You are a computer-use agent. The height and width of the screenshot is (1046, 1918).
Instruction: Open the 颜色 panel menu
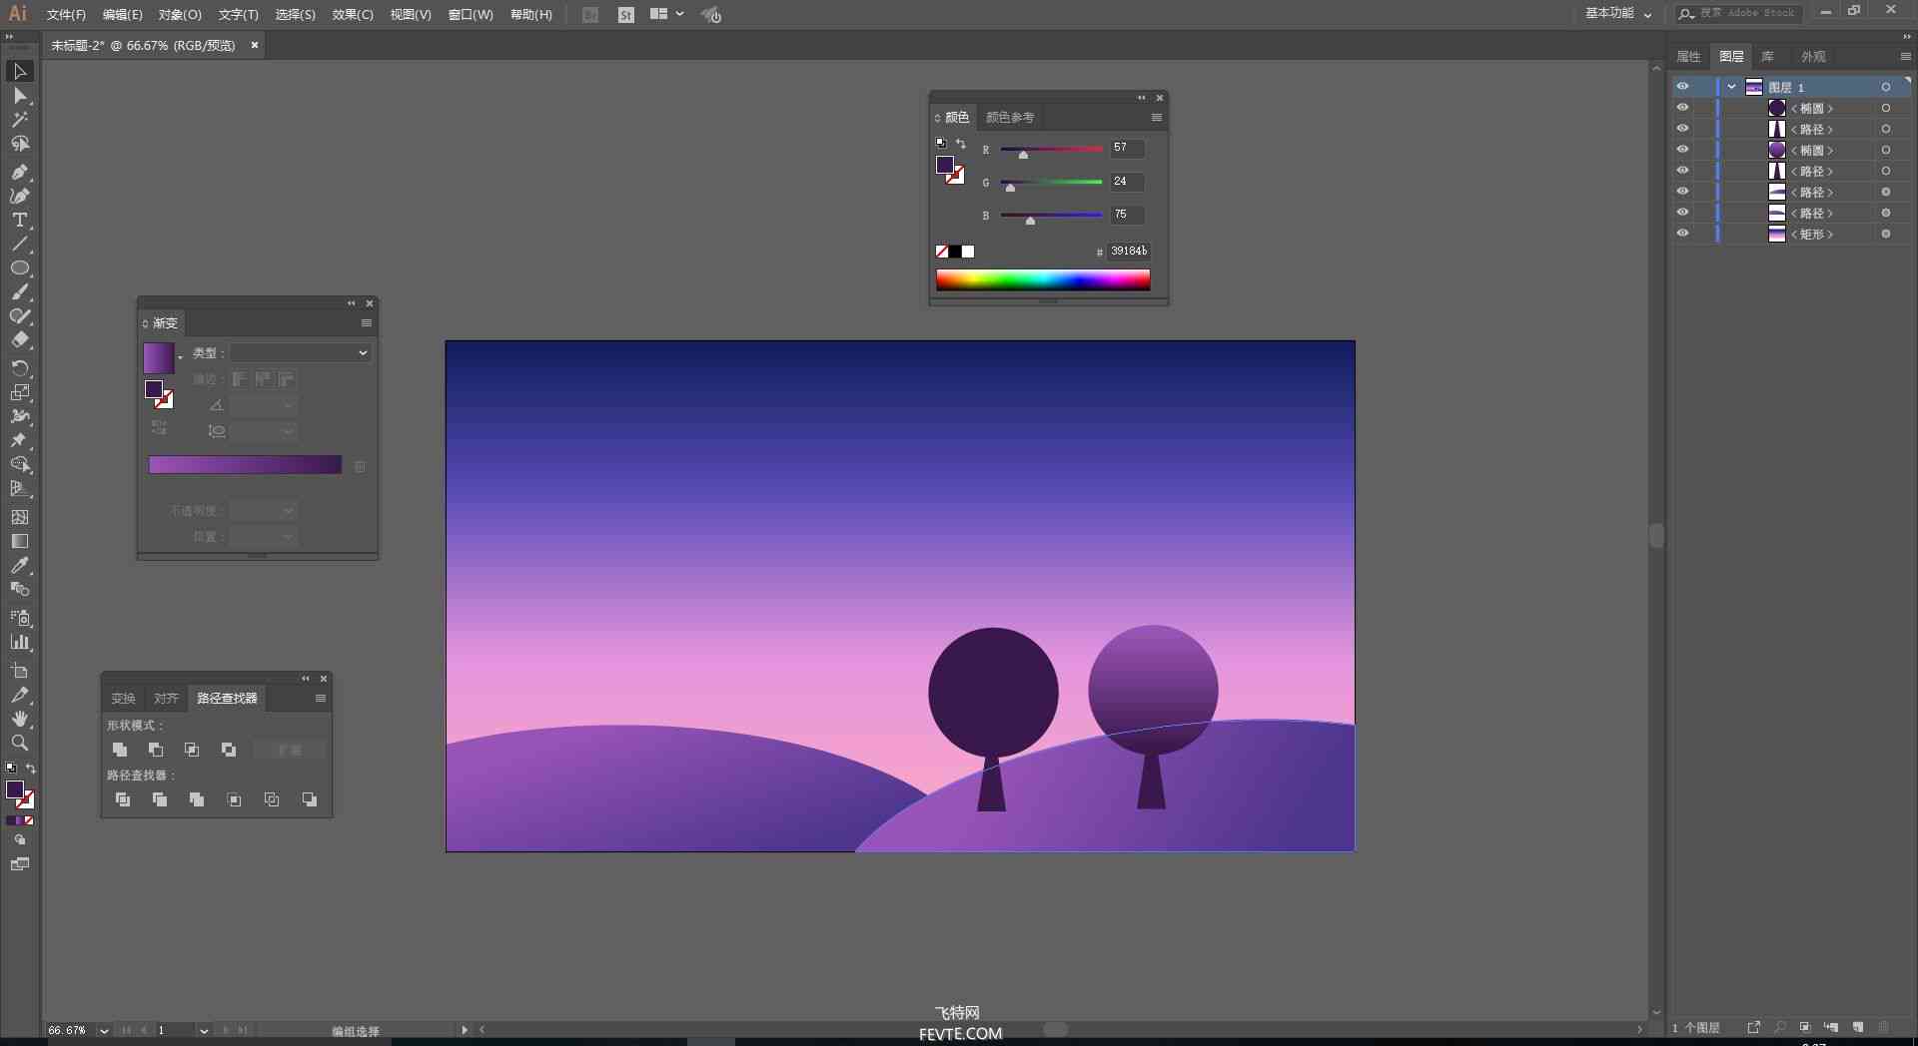pos(1157,118)
